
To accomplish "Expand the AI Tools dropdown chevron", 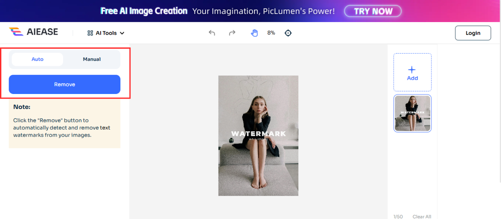I will 122,33.
